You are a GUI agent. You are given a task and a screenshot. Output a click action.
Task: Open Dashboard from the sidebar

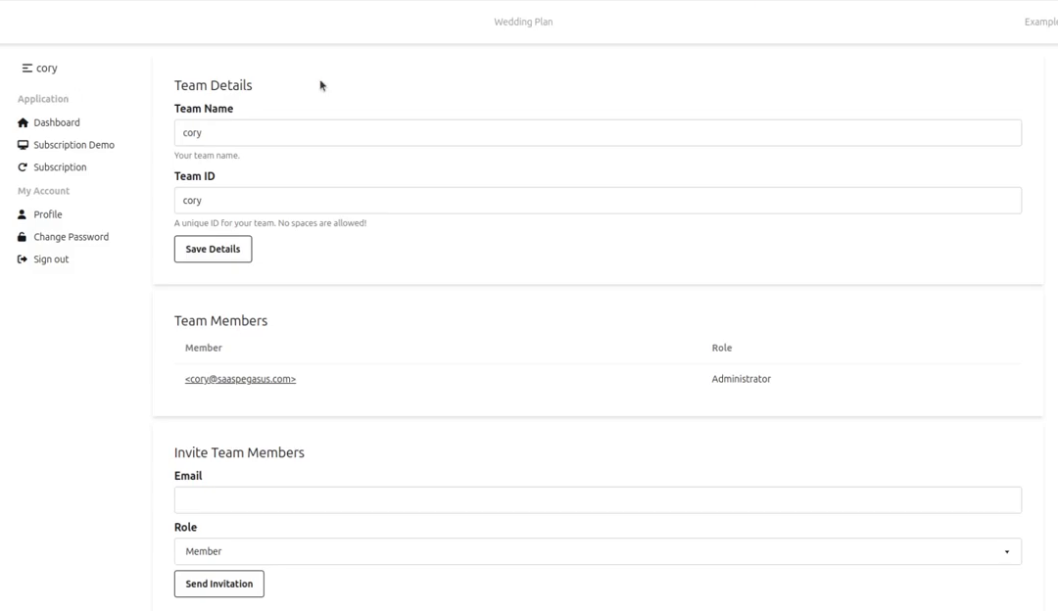(57, 122)
